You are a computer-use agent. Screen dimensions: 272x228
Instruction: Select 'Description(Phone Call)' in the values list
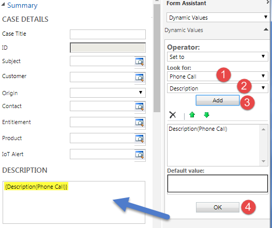coord(198,129)
